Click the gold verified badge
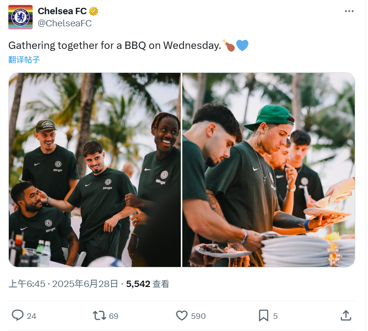This screenshot has height=331, width=368. [x=94, y=11]
